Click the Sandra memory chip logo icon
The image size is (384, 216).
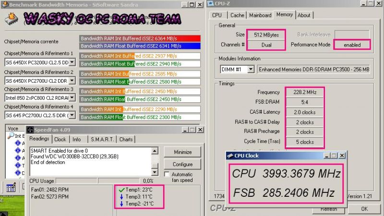coord(11,19)
